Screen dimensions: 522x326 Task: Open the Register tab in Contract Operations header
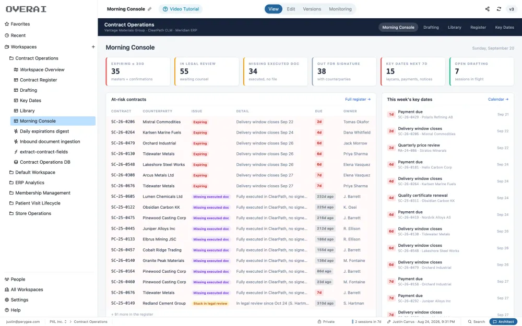coord(478,27)
